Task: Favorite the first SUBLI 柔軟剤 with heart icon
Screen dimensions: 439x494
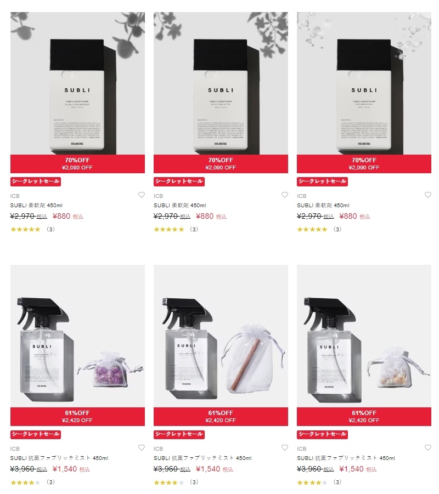Action: coord(142,195)
